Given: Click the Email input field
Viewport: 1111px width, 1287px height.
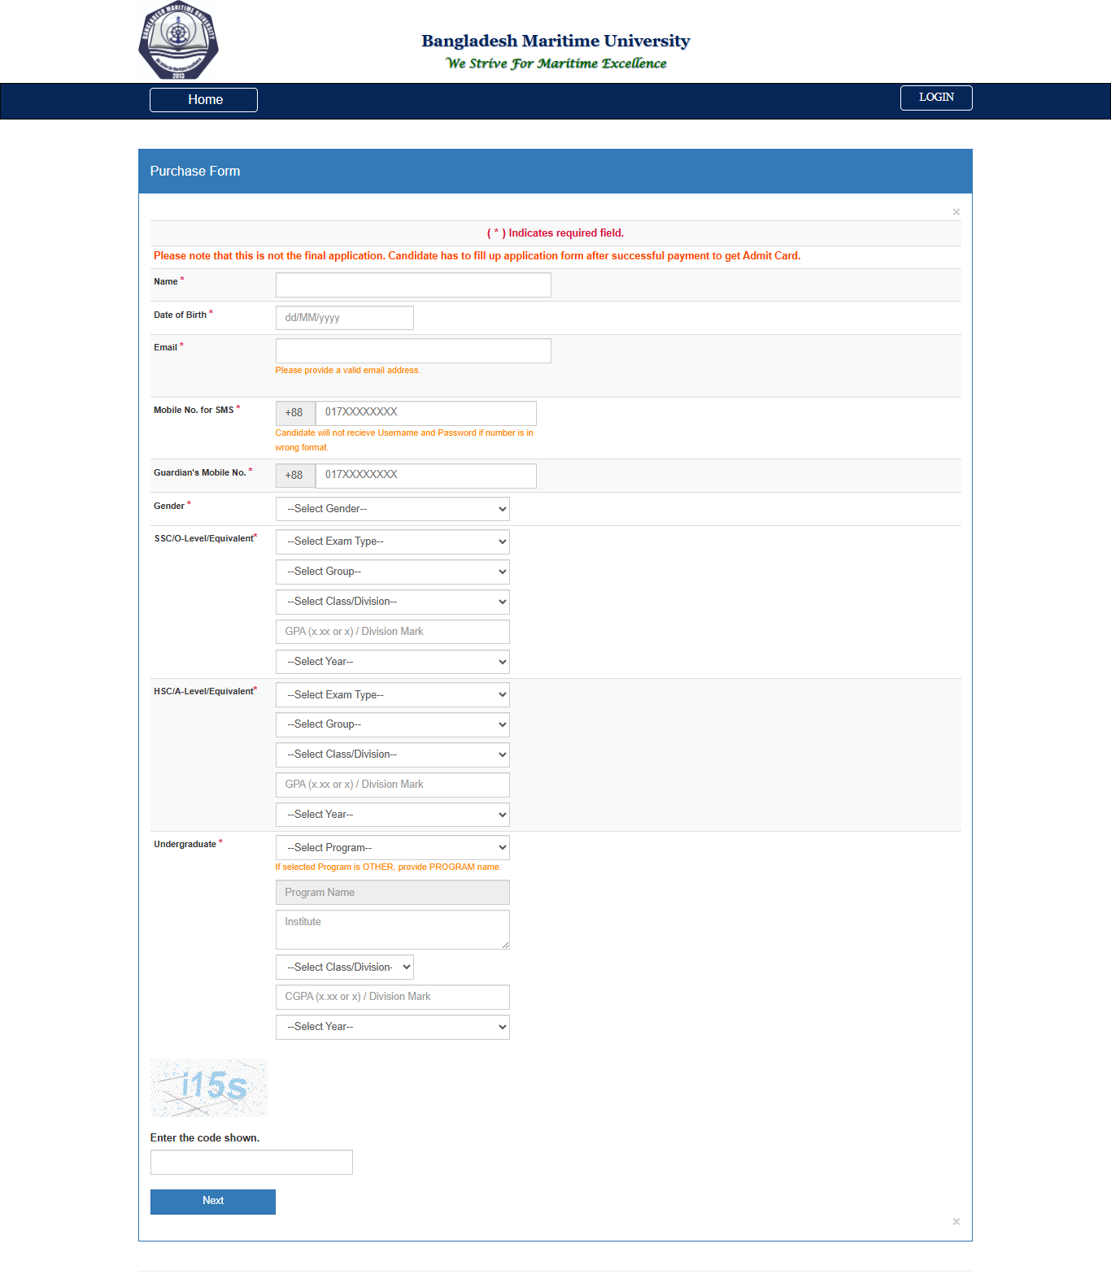Looking at the screenshot, I should 413,351.
